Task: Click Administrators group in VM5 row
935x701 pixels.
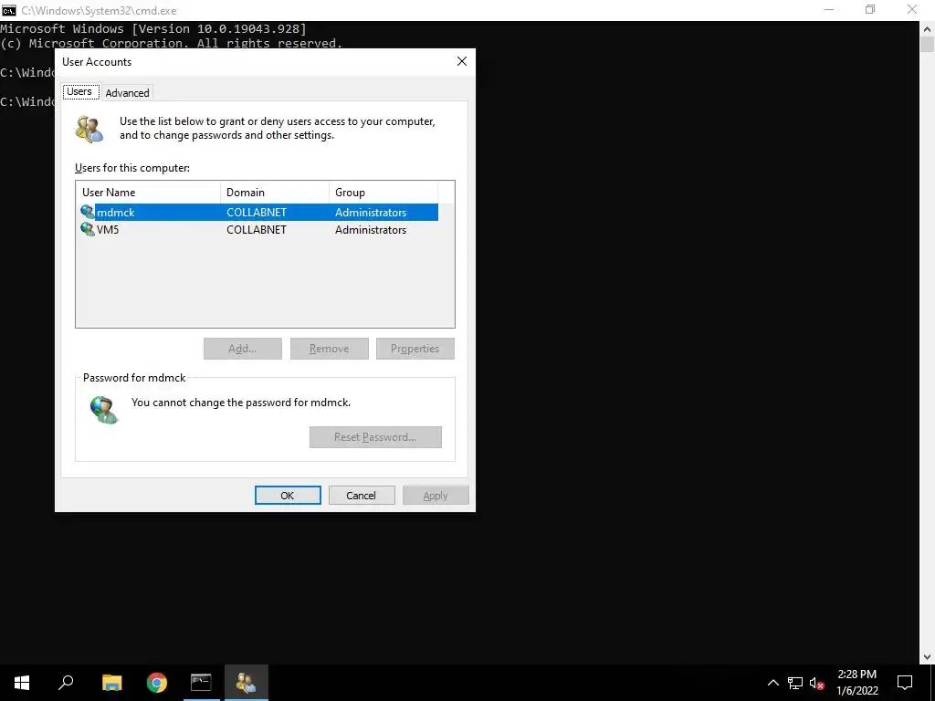Action: [x=371, y=229]
